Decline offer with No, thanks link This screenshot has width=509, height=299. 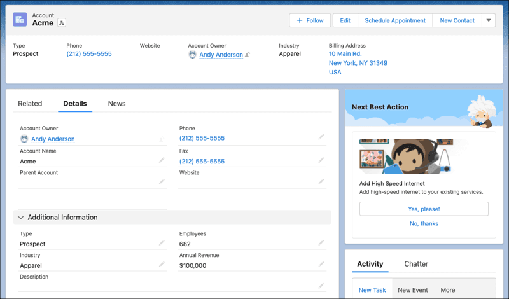(x=424, y=223)
